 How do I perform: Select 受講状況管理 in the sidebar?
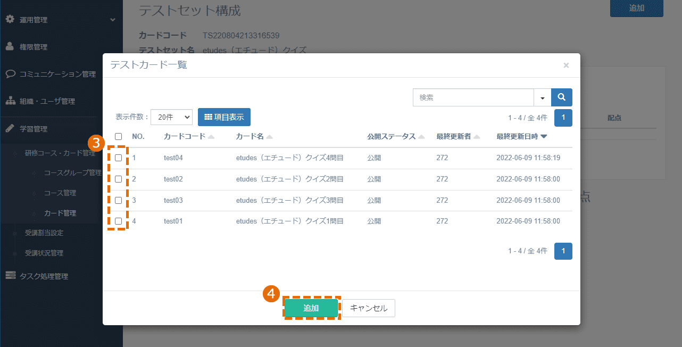(44, 253)
